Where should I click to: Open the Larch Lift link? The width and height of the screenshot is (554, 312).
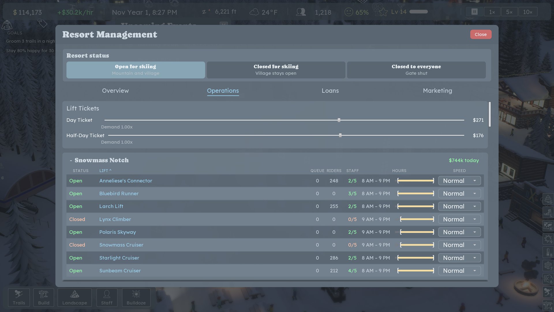pyautogui.click(x=111, y=206)
